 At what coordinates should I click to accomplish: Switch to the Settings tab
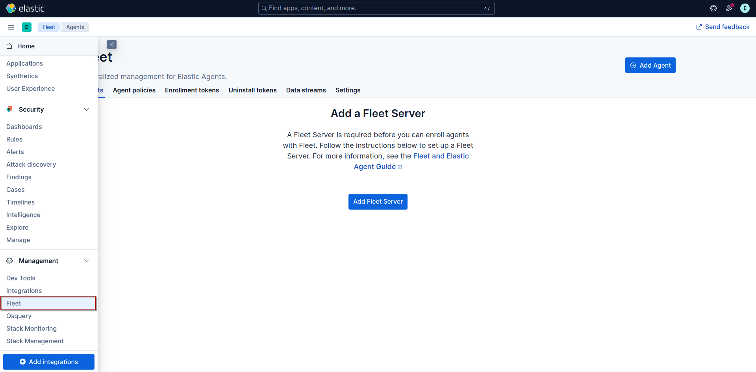348,90
